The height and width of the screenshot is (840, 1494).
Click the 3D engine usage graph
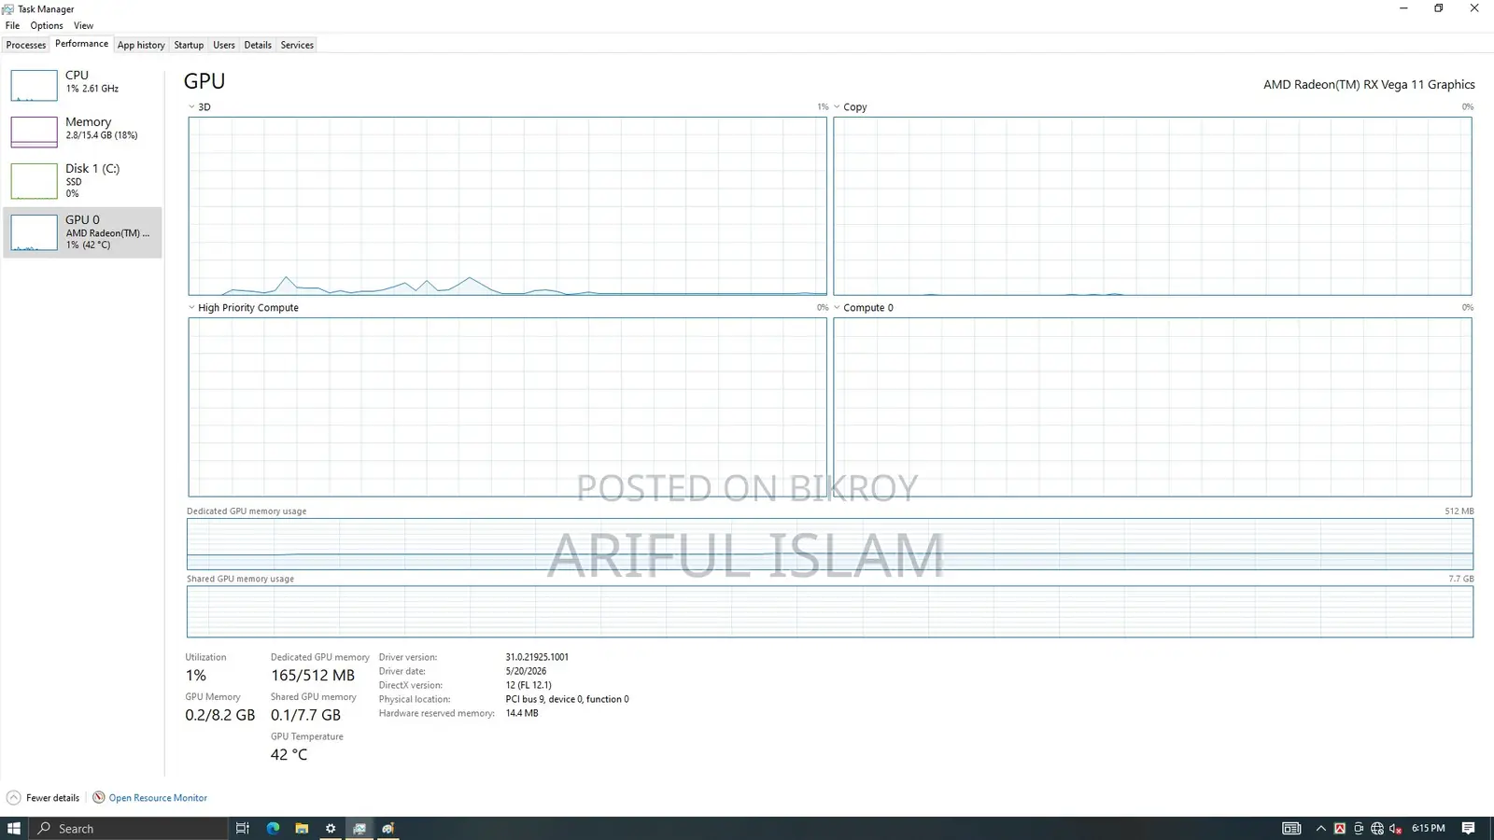point(507,206)
